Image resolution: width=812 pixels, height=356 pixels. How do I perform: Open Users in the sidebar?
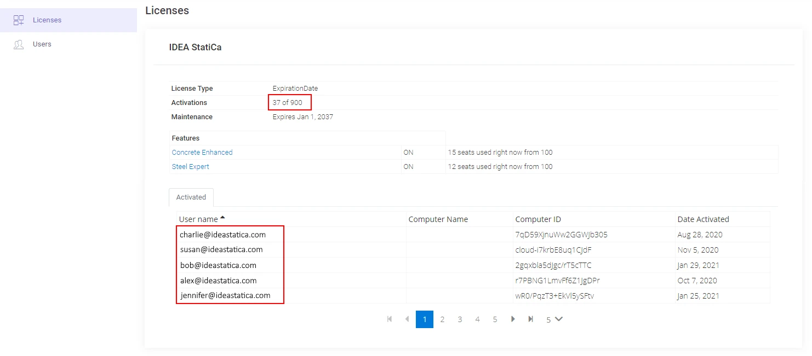coord(68,44)
